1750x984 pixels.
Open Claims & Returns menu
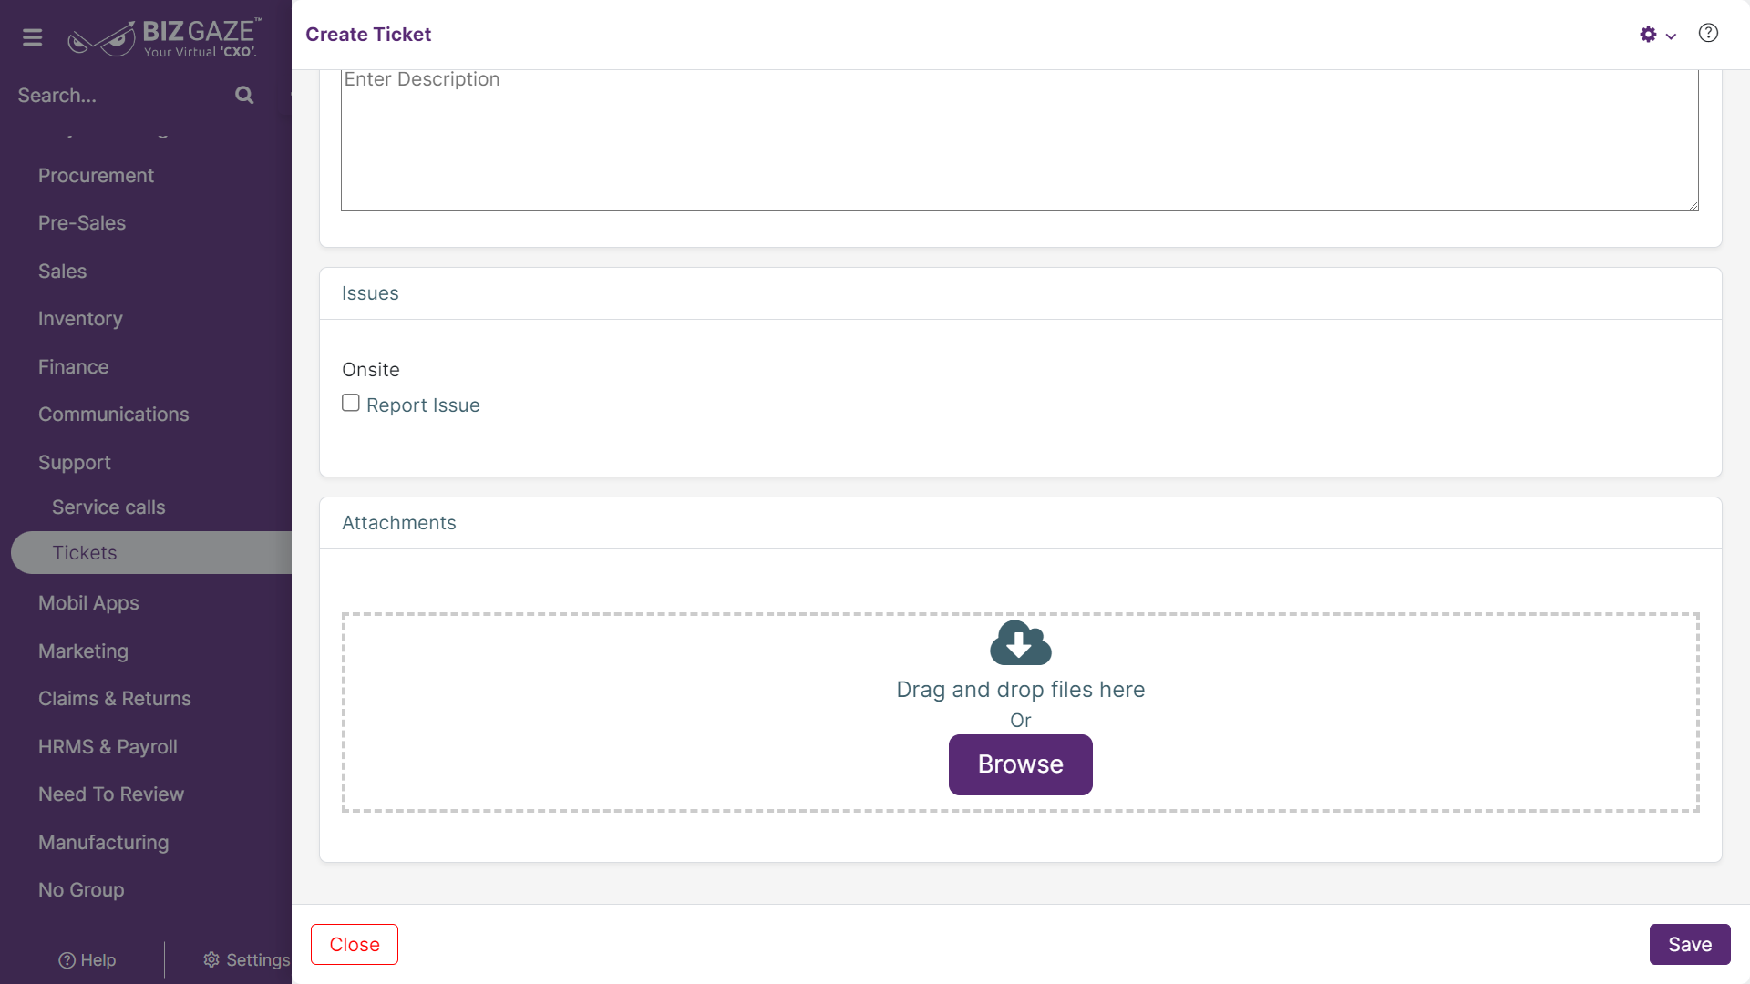[x=114, y=699]
